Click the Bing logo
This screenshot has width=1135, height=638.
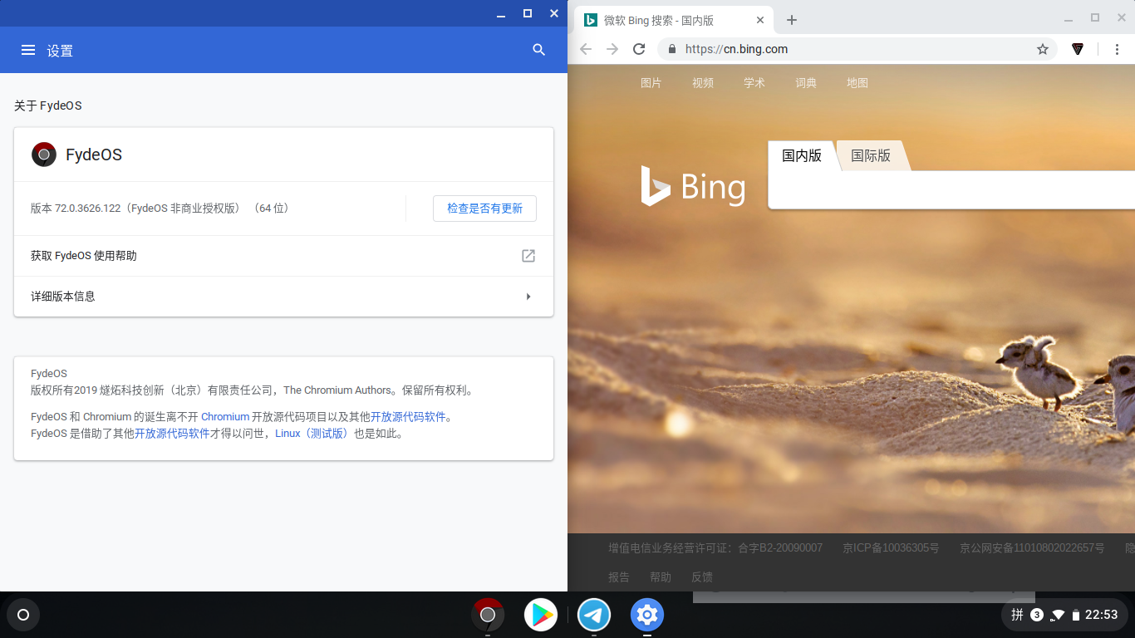(x=693, y=186)
